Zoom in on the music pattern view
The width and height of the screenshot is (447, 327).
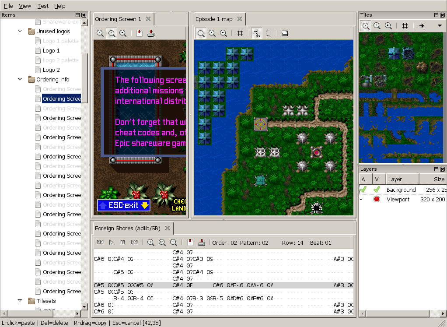[151, 243]
